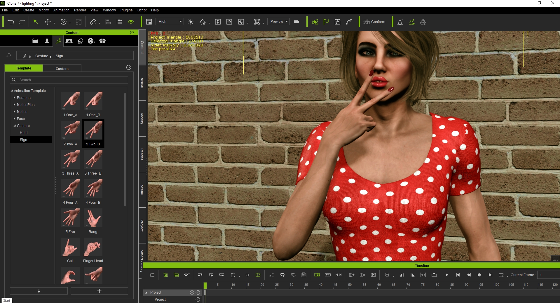The width and height of the screenshot is (560, 303).
Task: Open the Scene side tab
Action: (x=142, y=190)
